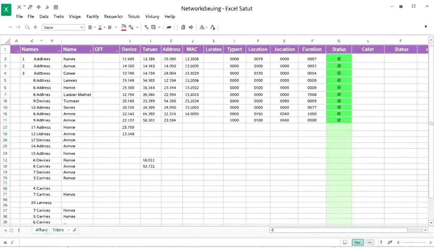Click the Status check mark in the Sevies row
The height and width of the screenshot is (248, 434).
tap(339, 107)
